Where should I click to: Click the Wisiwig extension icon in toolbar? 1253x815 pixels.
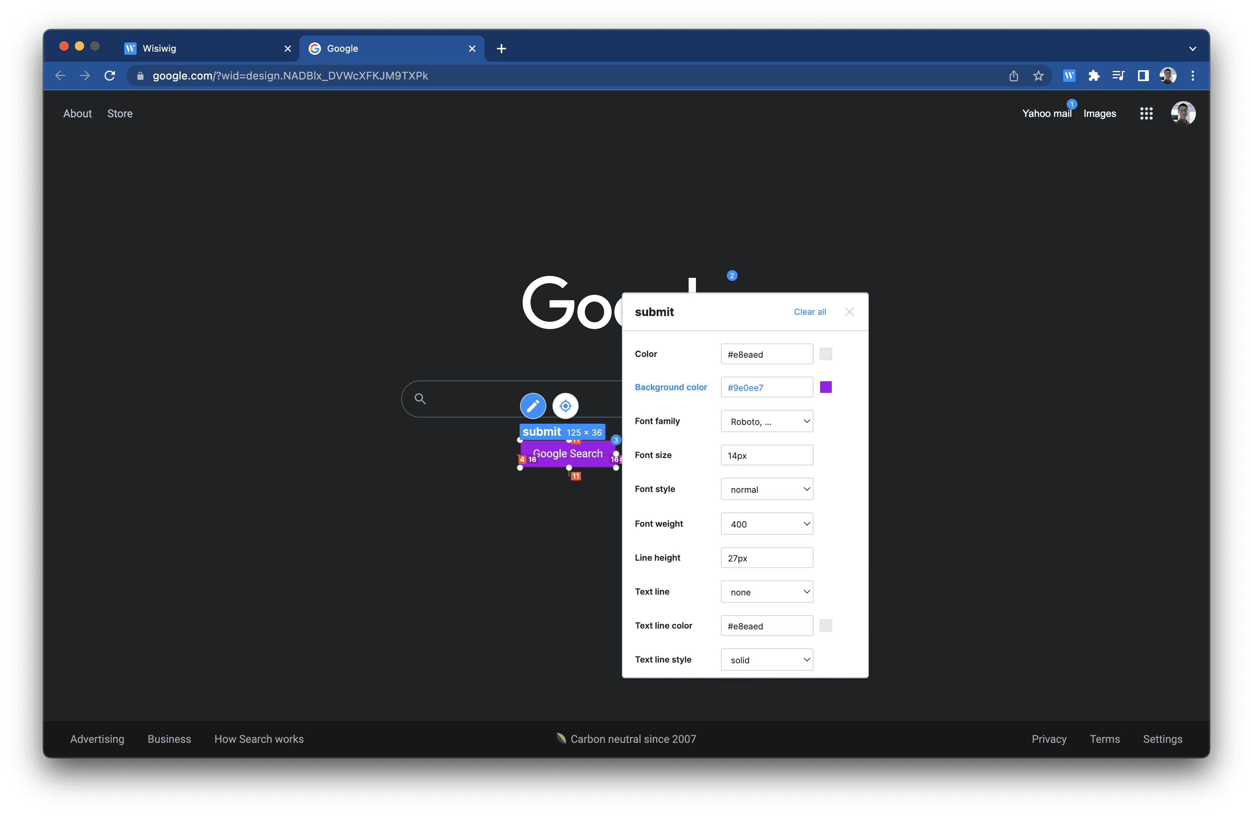click(1069, 76)
